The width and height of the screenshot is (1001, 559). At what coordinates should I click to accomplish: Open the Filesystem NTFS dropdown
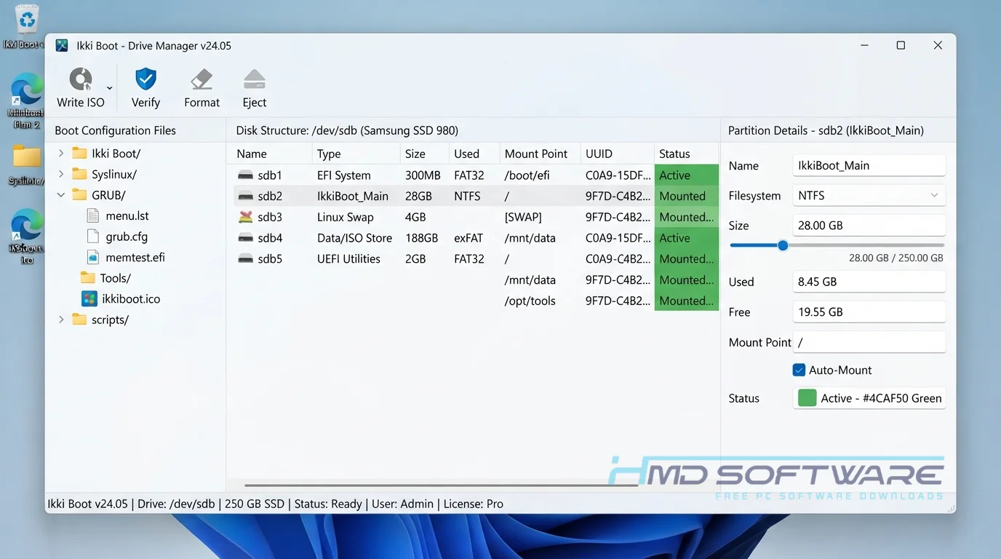pos(869,195)
